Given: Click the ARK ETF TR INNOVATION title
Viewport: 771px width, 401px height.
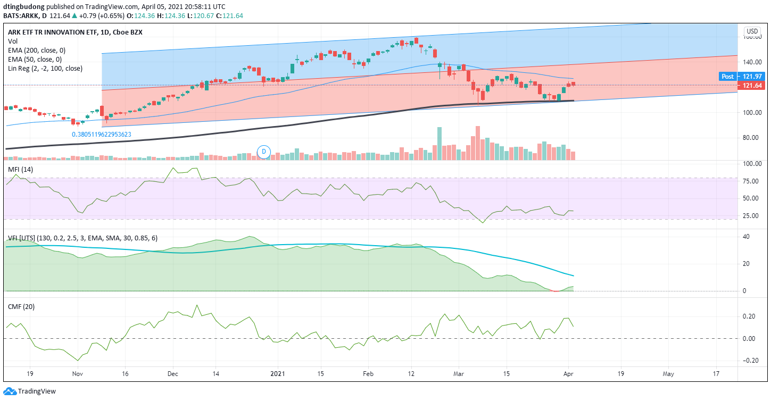Looking at the screenshot, I should 75,32.
